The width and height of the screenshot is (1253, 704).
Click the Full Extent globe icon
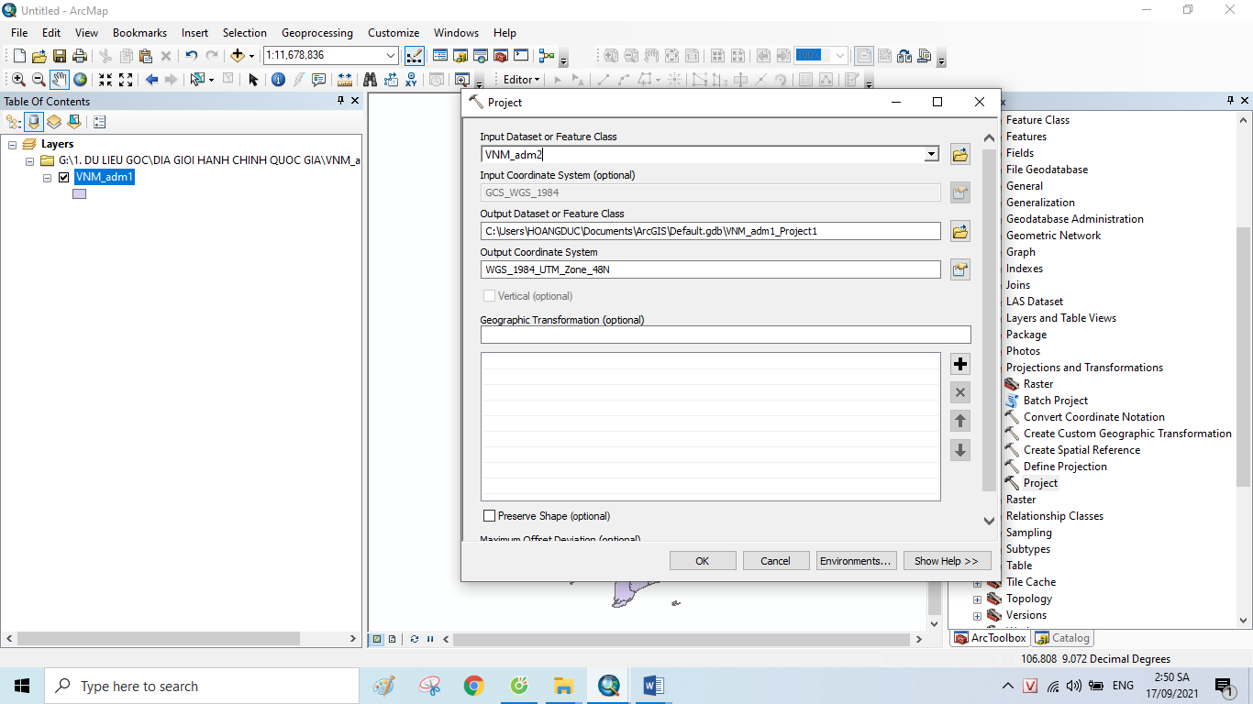[80, 80]
